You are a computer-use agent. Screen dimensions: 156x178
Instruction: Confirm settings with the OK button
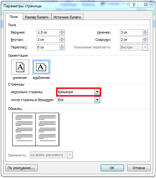tap(112, 168)
